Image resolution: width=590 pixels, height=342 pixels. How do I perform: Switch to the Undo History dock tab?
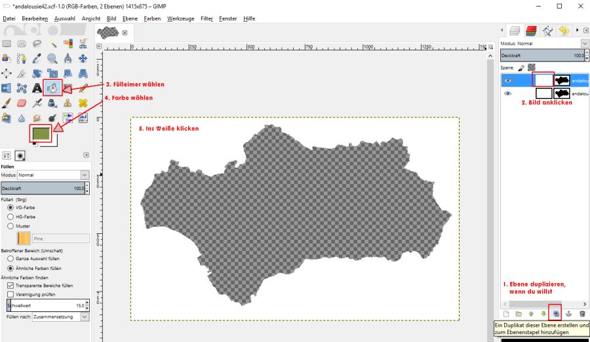click(x=563, y=31)
